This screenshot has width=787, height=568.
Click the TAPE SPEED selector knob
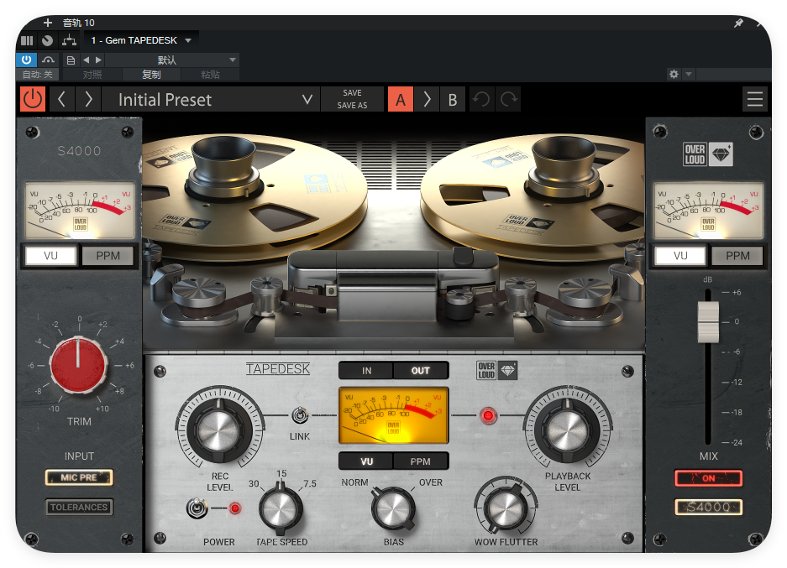point(281,508)
